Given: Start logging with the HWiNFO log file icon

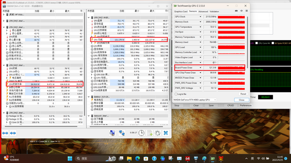Looking at the screenshot, I should (149, 133).
